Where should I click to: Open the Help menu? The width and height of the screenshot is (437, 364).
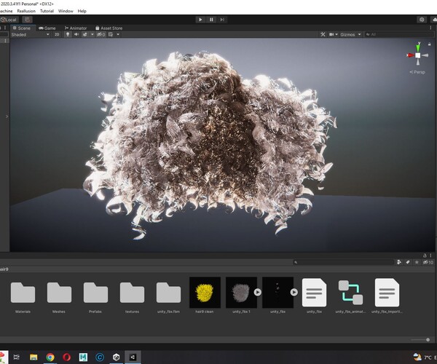click(x=82, y=11)
